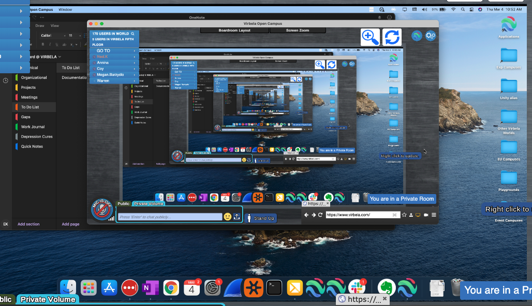Click the Boardroom Layout button
532x306 pixels.
(x=234, y=30)
